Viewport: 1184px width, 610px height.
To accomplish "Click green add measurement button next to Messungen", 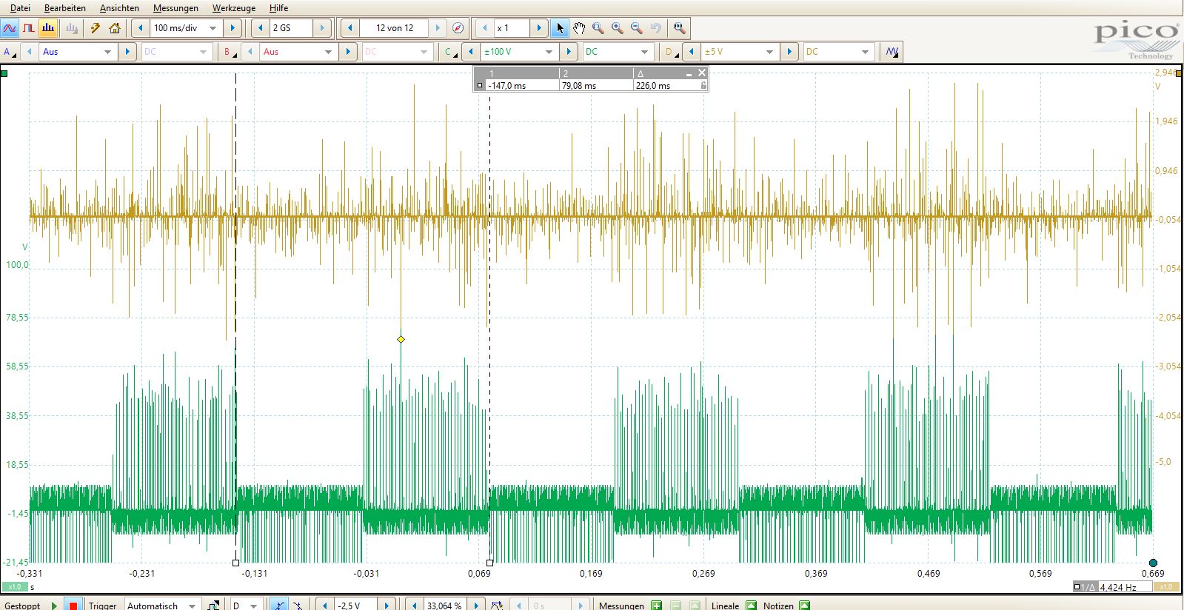I will [x=656, y=605].
